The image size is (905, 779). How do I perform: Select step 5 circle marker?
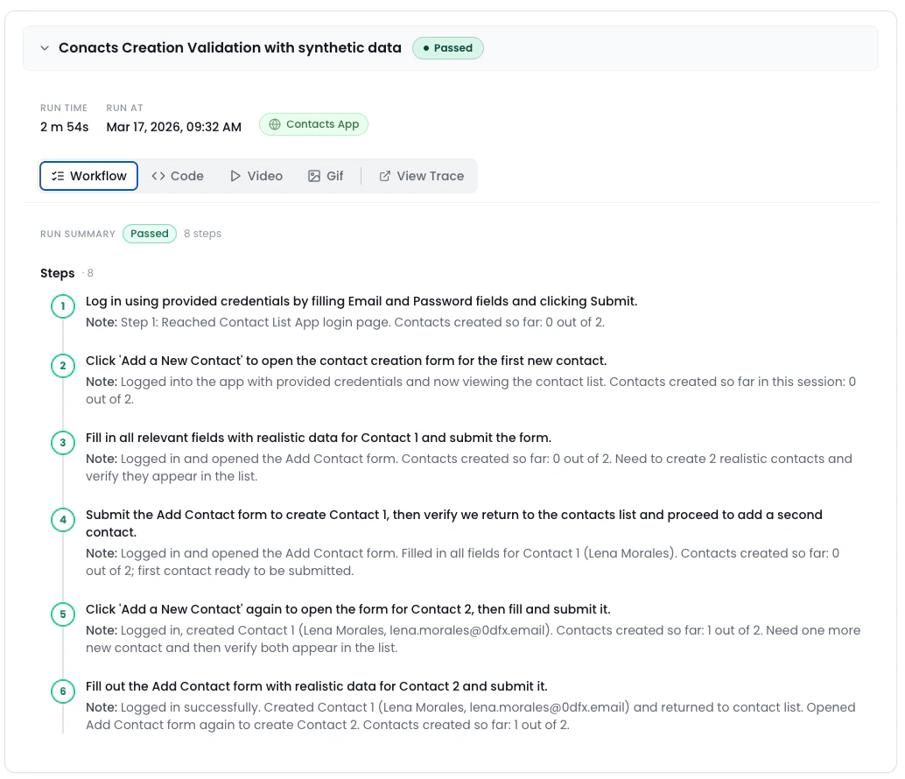[x=63, y=614]
